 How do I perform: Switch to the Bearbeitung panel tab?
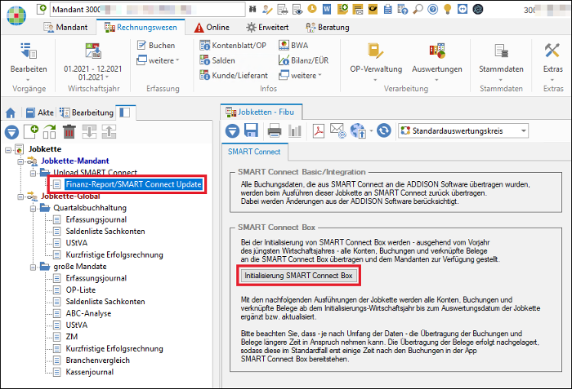click(x=87, y=113)
